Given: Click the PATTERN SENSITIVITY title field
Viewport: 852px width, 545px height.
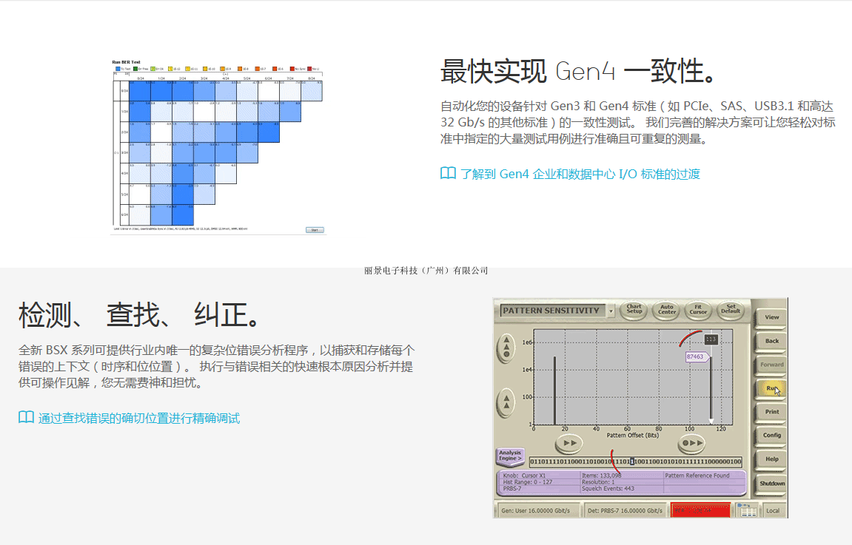Looking at the screenshot, I should pyautogui.click(x=552, y=311).
